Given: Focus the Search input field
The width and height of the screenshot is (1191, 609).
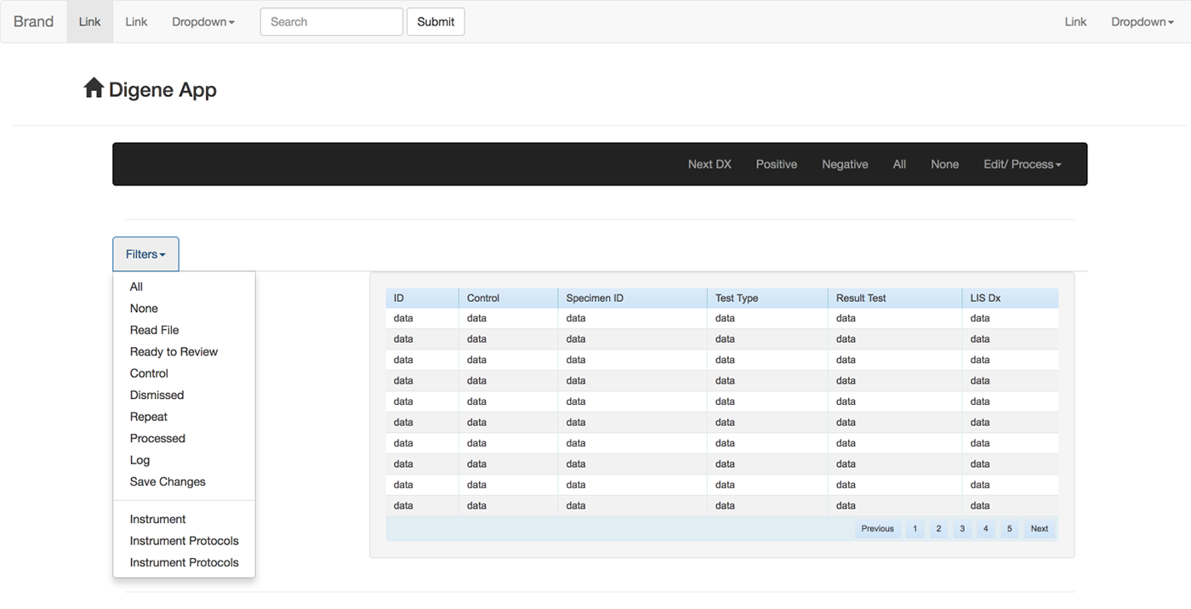Looking at the screenshot, I should [x=332, y=22].
